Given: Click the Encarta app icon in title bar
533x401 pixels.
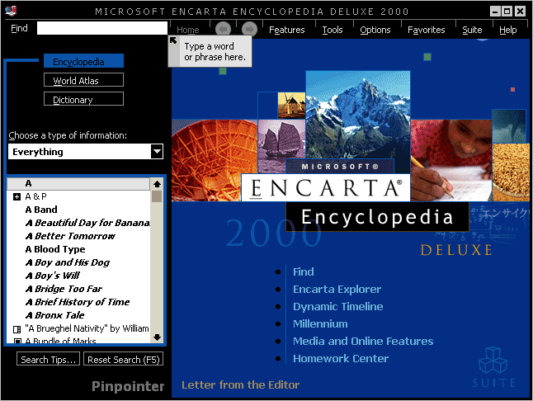Looking at the screenshot, I should coord(11,11).
